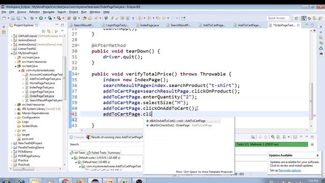The image size is (325, 183).
Task: Click the Forward navigation arrow icon
Action: click(x=173, y=18)
